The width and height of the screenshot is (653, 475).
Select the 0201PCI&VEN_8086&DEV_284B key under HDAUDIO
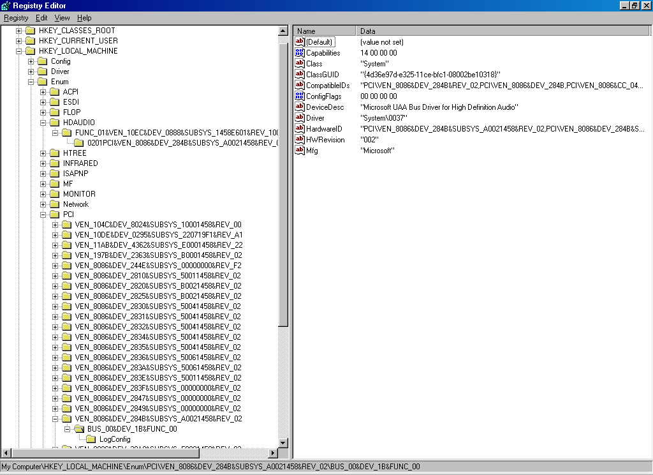(182, 143)
